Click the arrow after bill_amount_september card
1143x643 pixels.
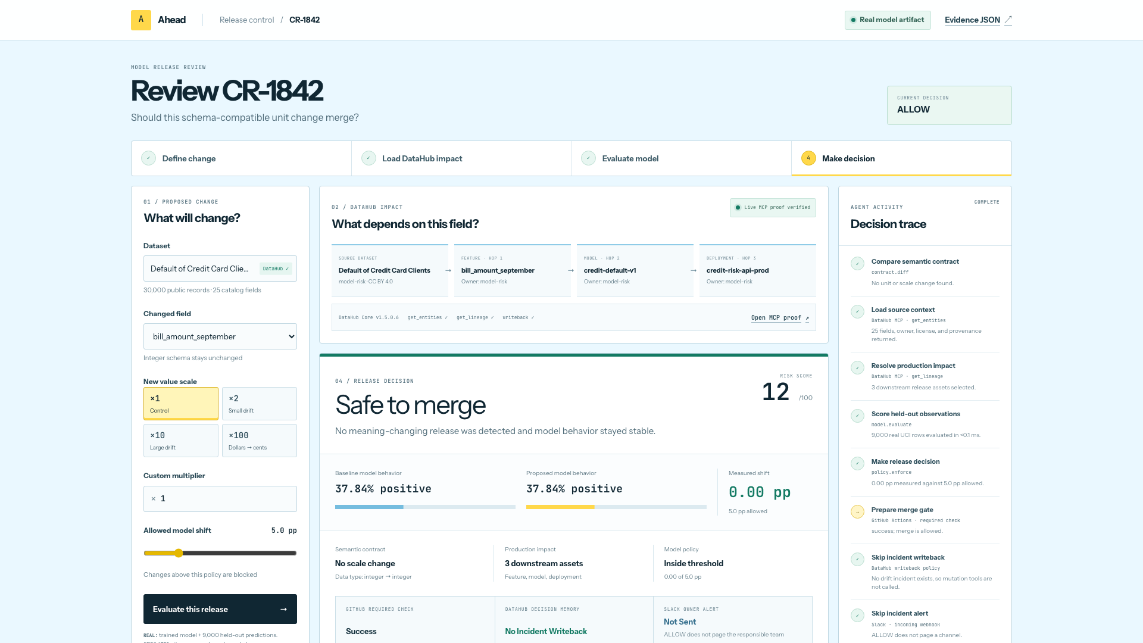pos(571,270)
